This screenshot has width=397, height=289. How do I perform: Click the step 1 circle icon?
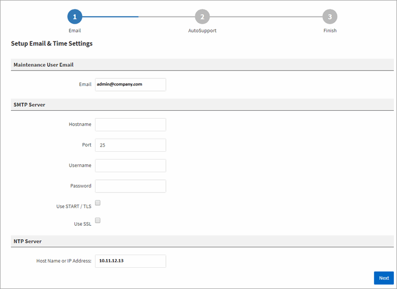[75, 17]
